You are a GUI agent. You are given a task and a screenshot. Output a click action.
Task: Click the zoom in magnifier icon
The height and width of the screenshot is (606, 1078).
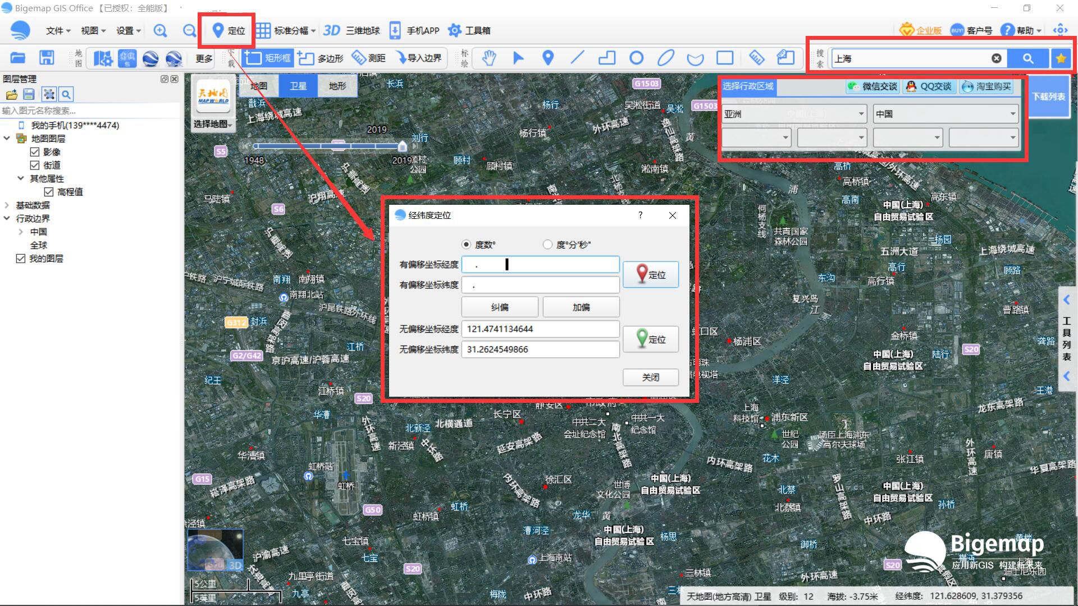(160, 31)
